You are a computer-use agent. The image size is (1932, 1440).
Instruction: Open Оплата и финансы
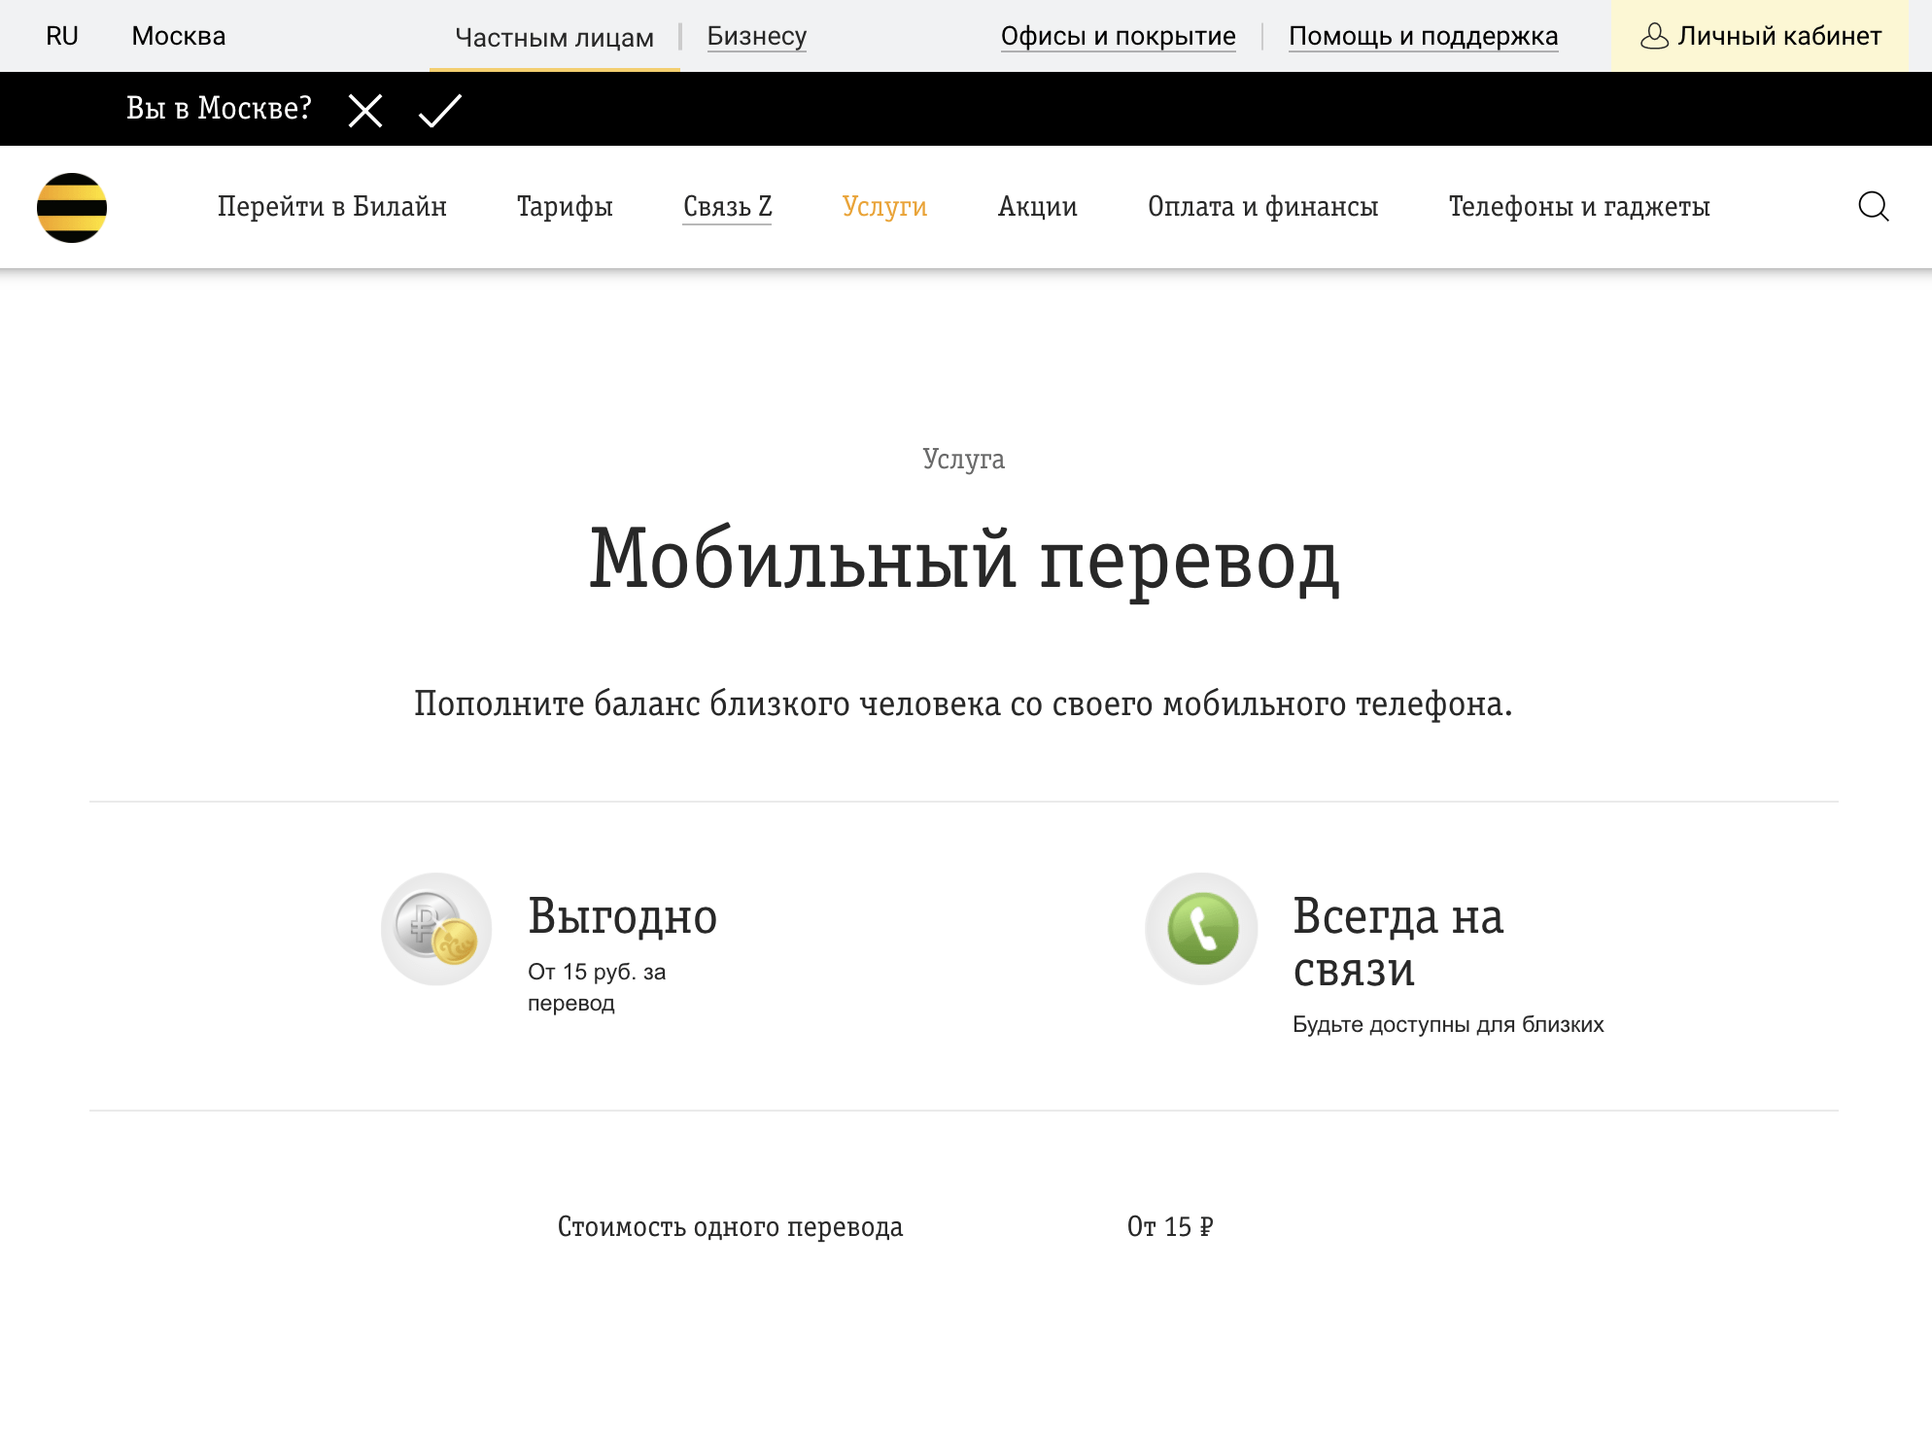click(x=1262, y=206)
